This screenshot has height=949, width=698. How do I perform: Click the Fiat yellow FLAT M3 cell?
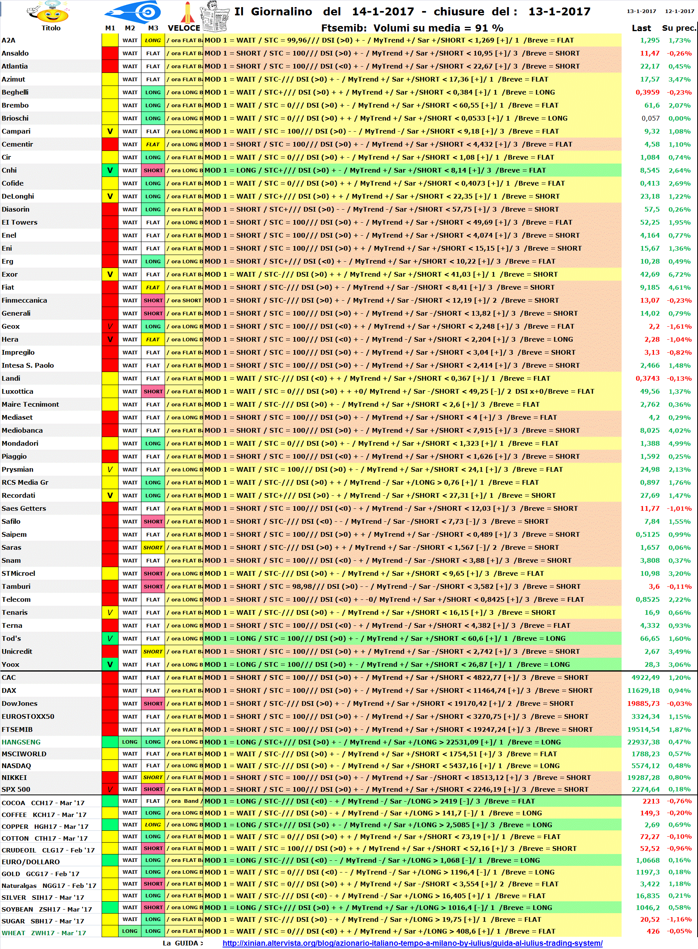[153, 287]
